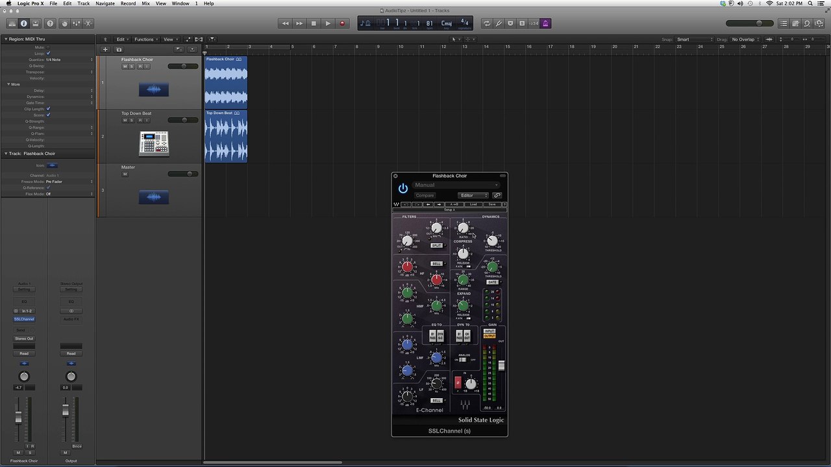Click the Rewind transport button
The height and width of the screenshot is (467, 831).
(x=285, y=23)
